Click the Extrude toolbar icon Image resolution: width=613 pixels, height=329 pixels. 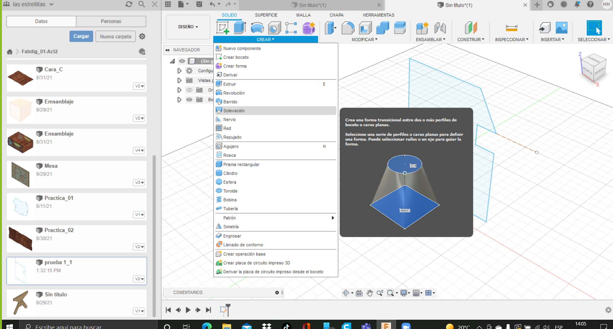pos(240,28)
